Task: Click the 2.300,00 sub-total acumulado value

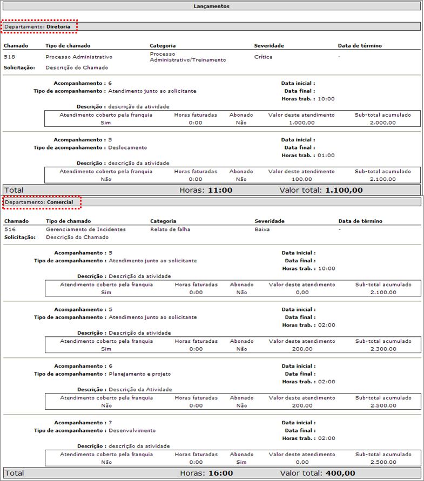Action: pyautogui.click(x=383, y=349)
